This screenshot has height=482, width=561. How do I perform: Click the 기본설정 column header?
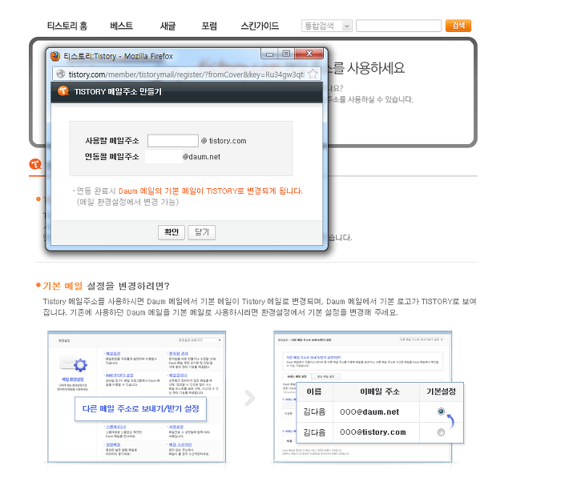441,392
